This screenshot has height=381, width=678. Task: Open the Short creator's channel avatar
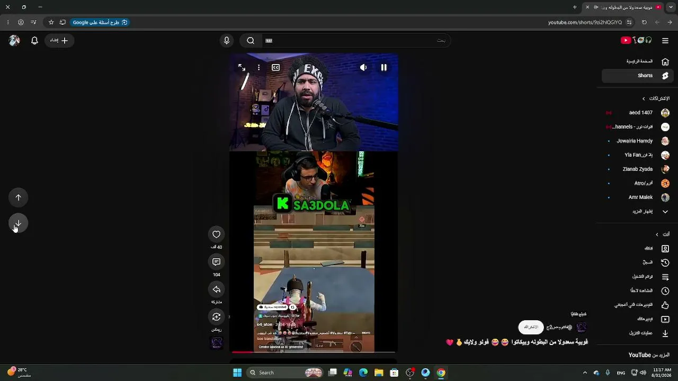pos(582,327)
